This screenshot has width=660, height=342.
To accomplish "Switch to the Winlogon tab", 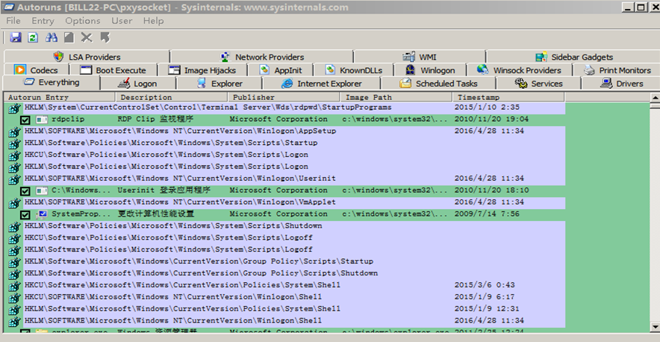I will pyautogui.click(x=430, y=70).
